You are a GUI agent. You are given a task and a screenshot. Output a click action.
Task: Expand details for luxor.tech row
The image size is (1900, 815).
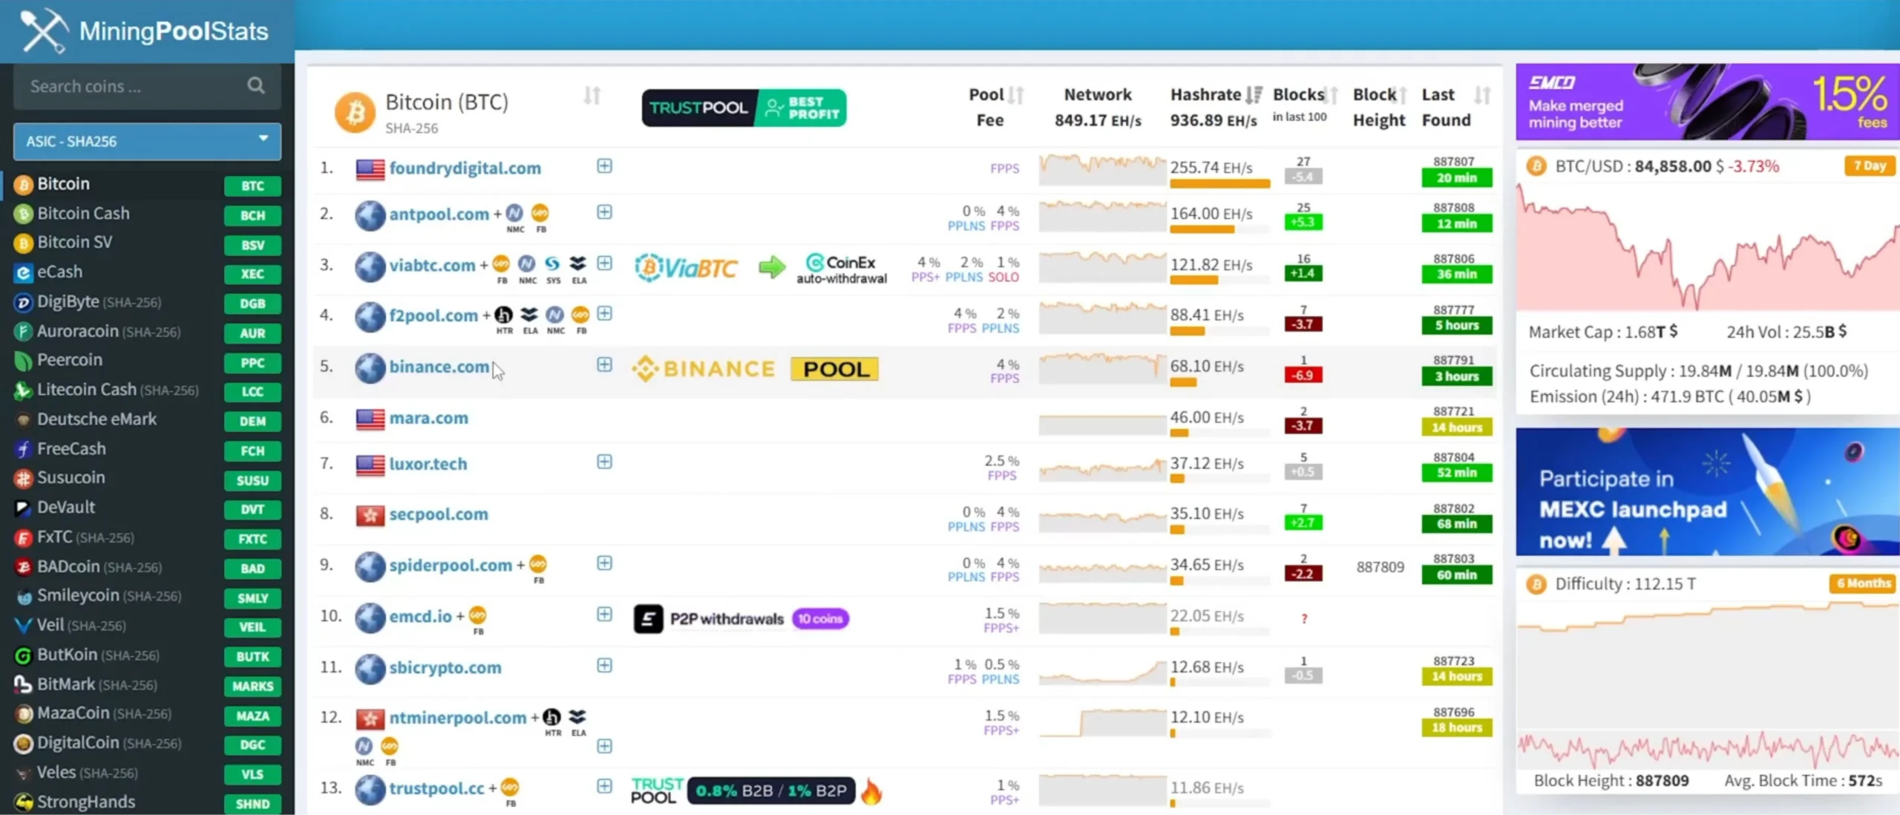point(605,462)
